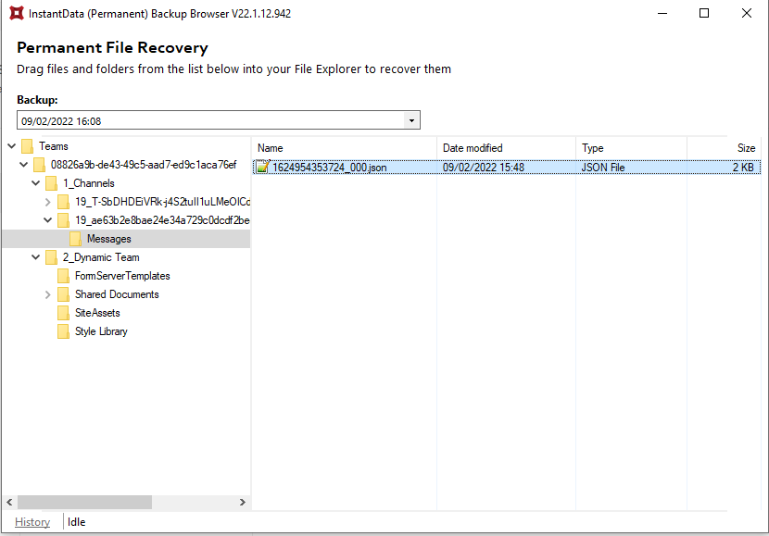Open the History link
This screenshot has width=769, height=536.
(32, 522)
